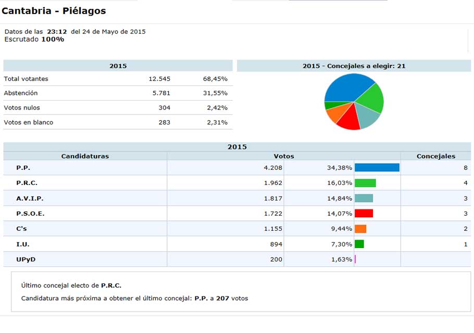This screenshot has height=333, width=474.
Task: Click the blue P.P. percentage bar
Action: tap(377, 168)
